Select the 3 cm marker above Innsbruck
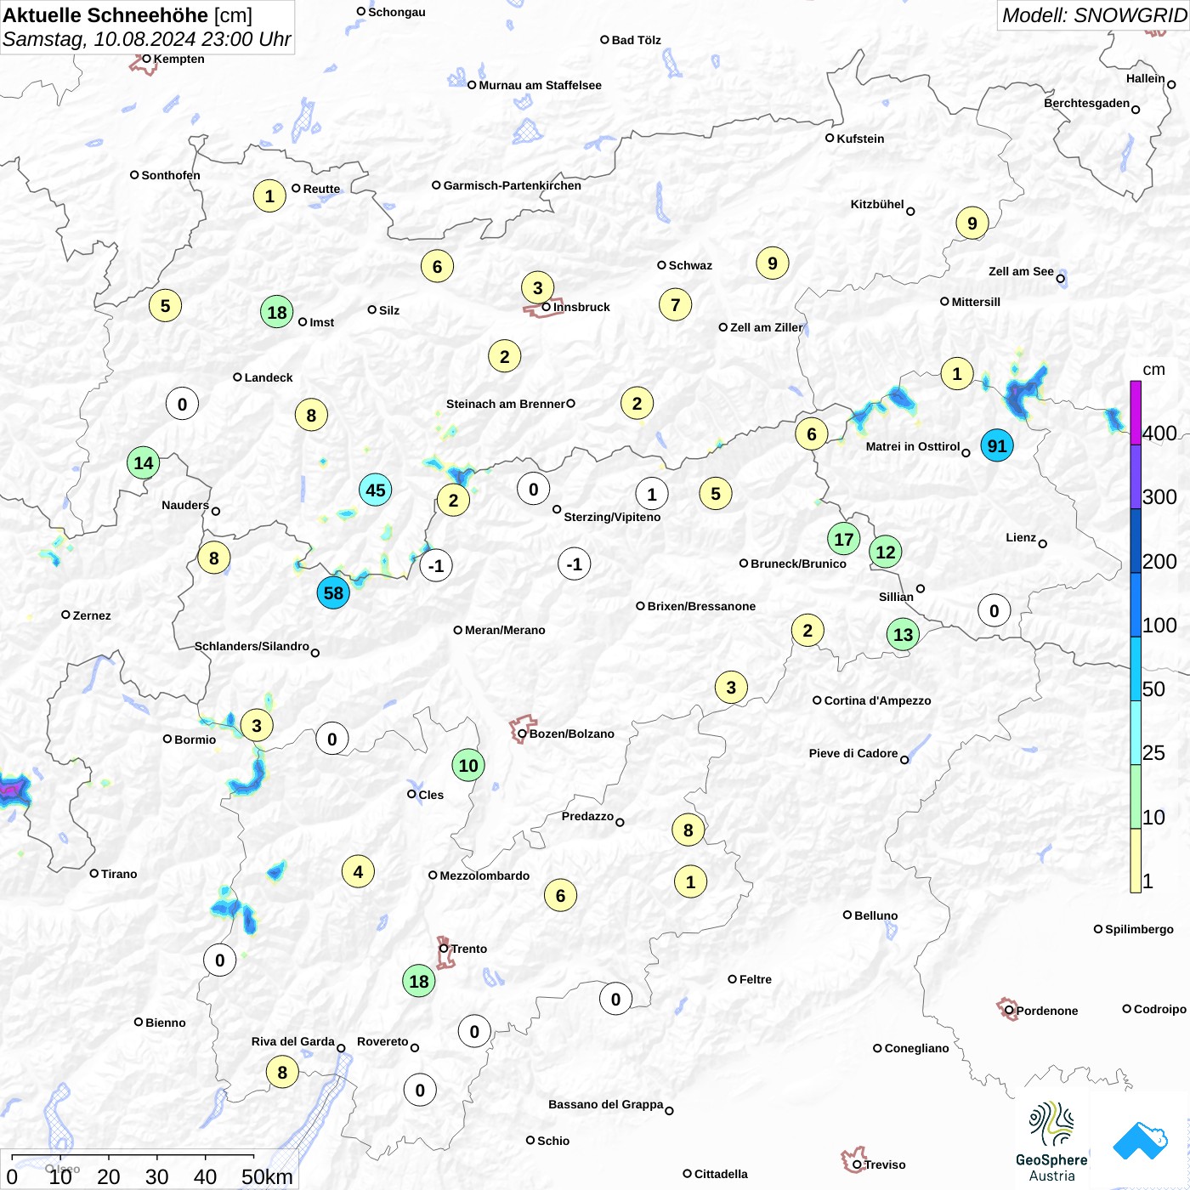 pos(537,287)
